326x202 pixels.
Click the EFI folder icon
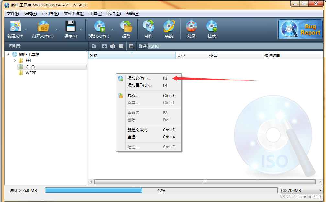pos(21,61)
